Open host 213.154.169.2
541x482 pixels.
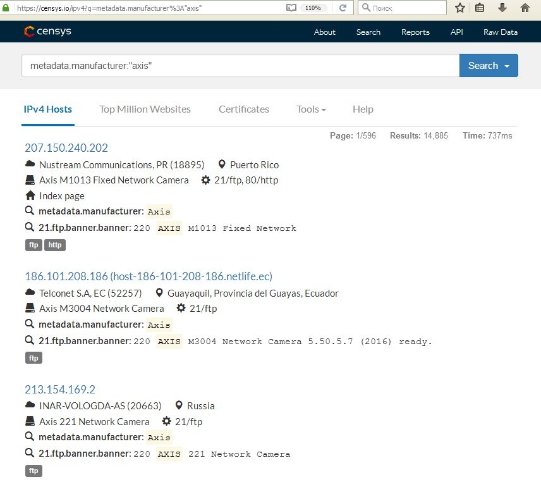coord(60,390)
